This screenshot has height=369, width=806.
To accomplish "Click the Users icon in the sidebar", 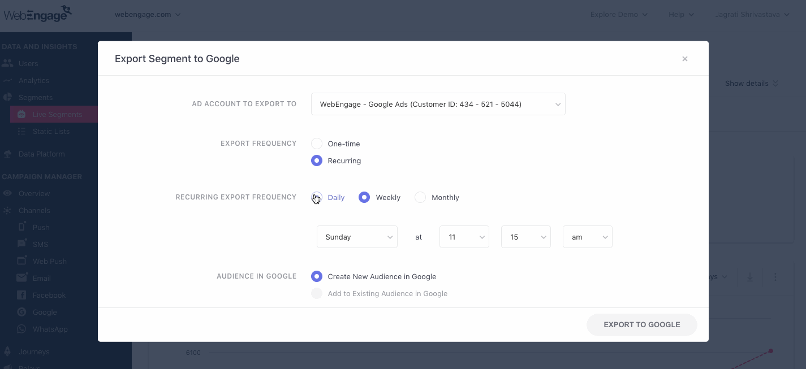I will click(x=7, y=63).
